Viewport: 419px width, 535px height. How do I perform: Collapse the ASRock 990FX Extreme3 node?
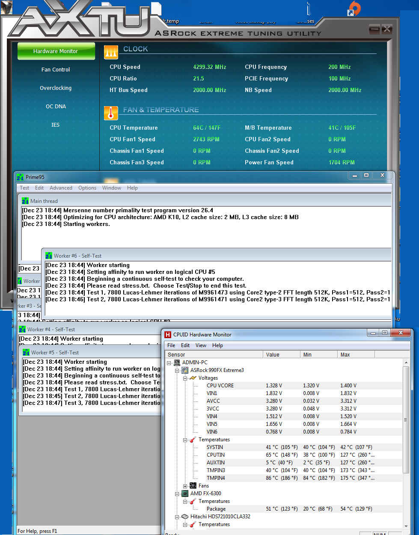tap(177, 370)
